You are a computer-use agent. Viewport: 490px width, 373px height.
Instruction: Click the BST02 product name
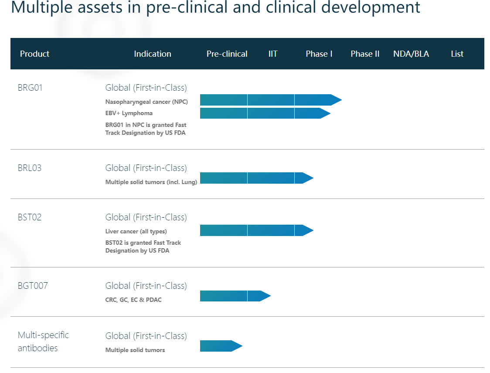pyautogui.click(x=30, y=217)
